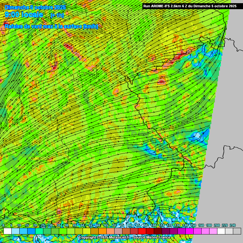Select the gray 240 km/h legend swatch
The height and width of the screenshot is (243, 243).
[x=237, y=231]
